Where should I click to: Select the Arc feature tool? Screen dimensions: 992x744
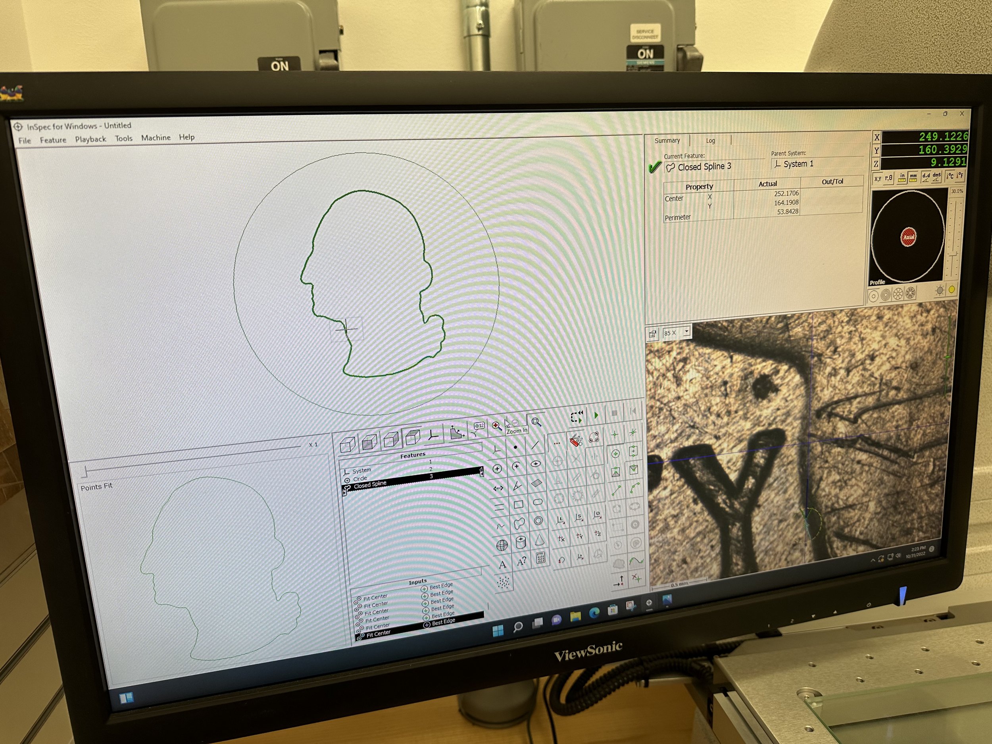516,466
